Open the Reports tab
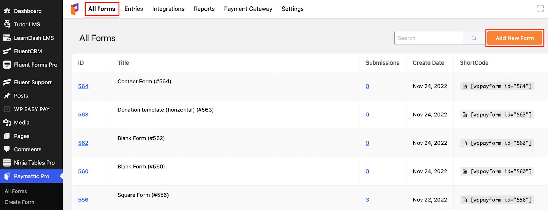The width and height of the screenshot is (548, 210). tap(204, 9)
